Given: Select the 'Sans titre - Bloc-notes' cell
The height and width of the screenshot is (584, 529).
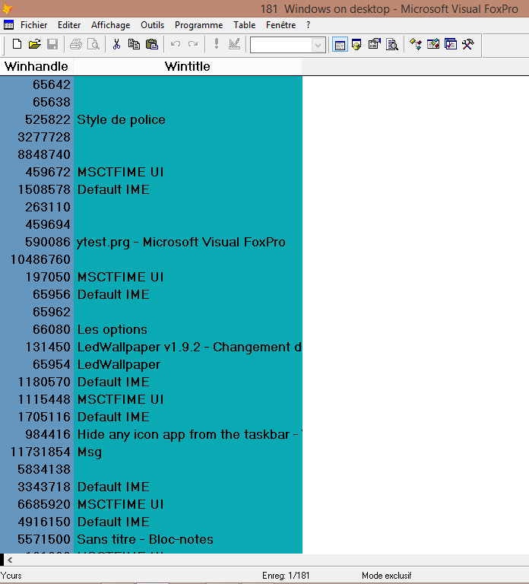Looking at the screenshot, I should click(x=188, y=540).
